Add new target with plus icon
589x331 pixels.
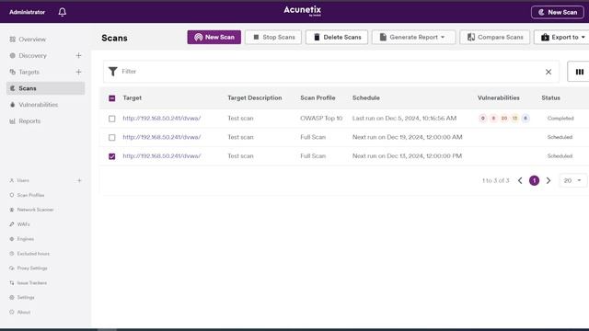[78, 72]
